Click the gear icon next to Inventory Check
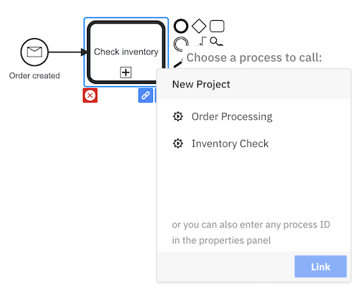 click(178, 143)
